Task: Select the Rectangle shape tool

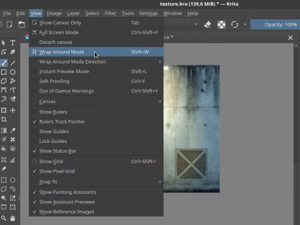Action: pos(4,72)
